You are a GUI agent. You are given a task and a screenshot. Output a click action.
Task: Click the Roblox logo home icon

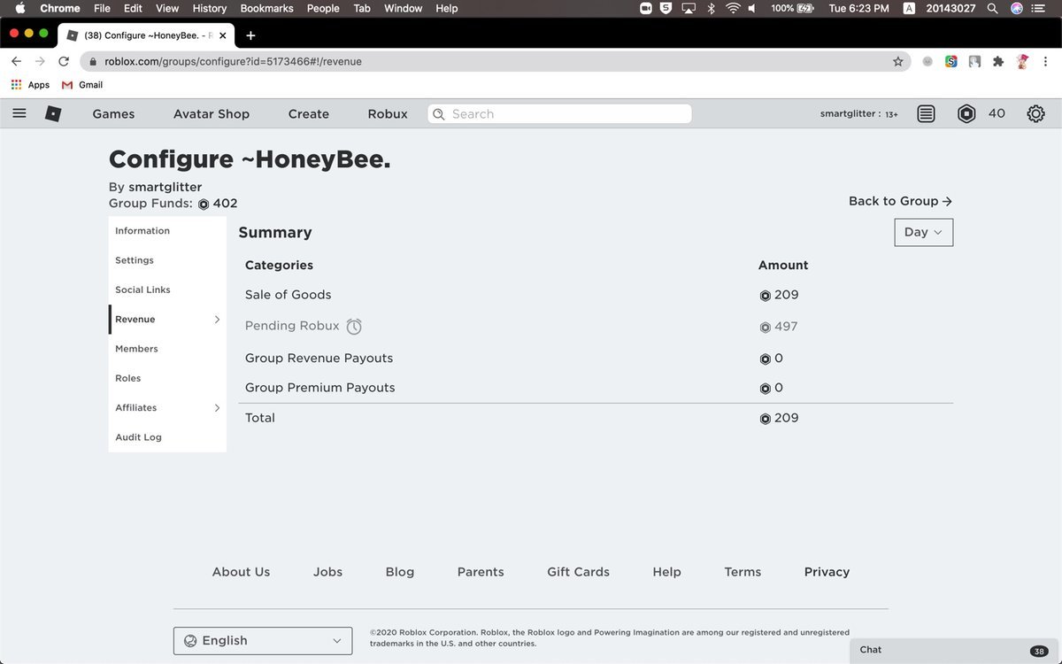click(x=53, y=113)
